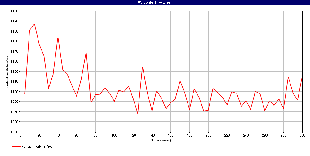
Task: Click the 1110 y-axis tick label
Action: [x=15, y=81]
